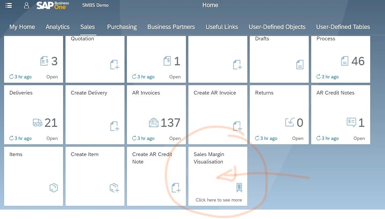Click the returns icon on the Returns tile
The width and height of the screenshot is (385, 219).
tap(288, 122)
